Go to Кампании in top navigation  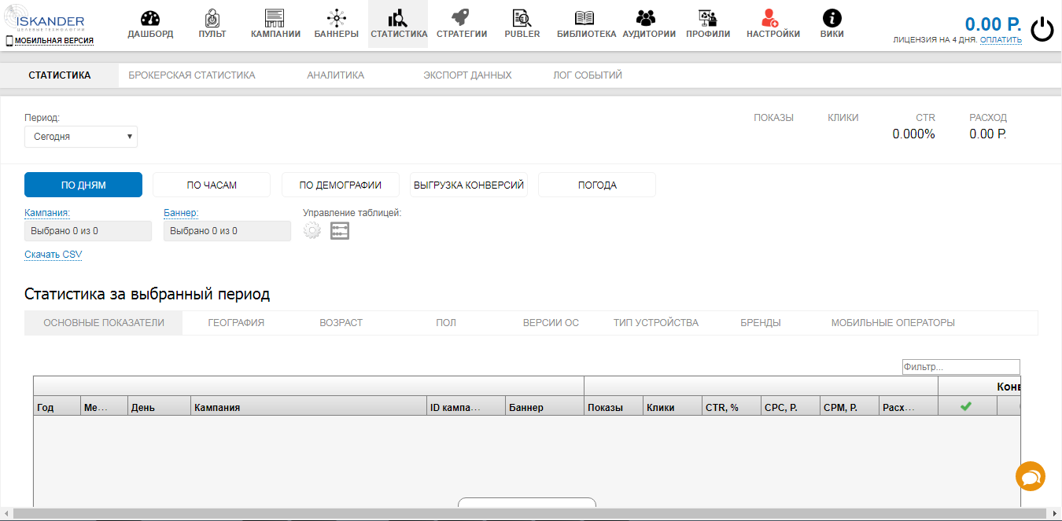(x=275, y=24)
